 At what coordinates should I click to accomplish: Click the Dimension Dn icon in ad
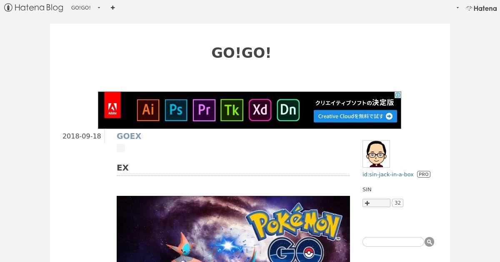pyautogui.click(x=288, y=110)
